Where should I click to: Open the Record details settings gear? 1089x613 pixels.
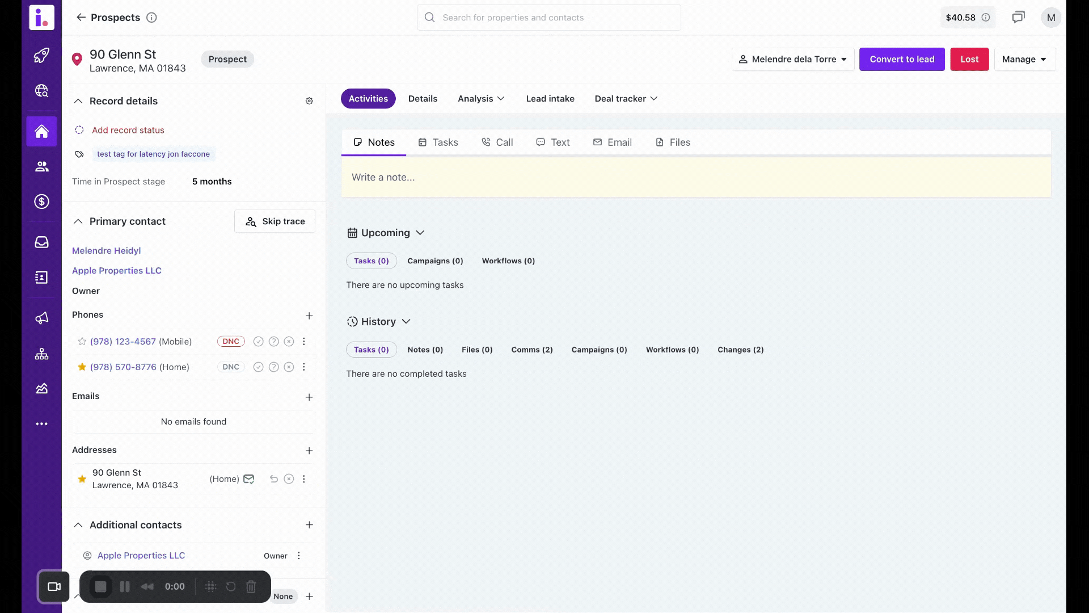(x=309, y=101)
